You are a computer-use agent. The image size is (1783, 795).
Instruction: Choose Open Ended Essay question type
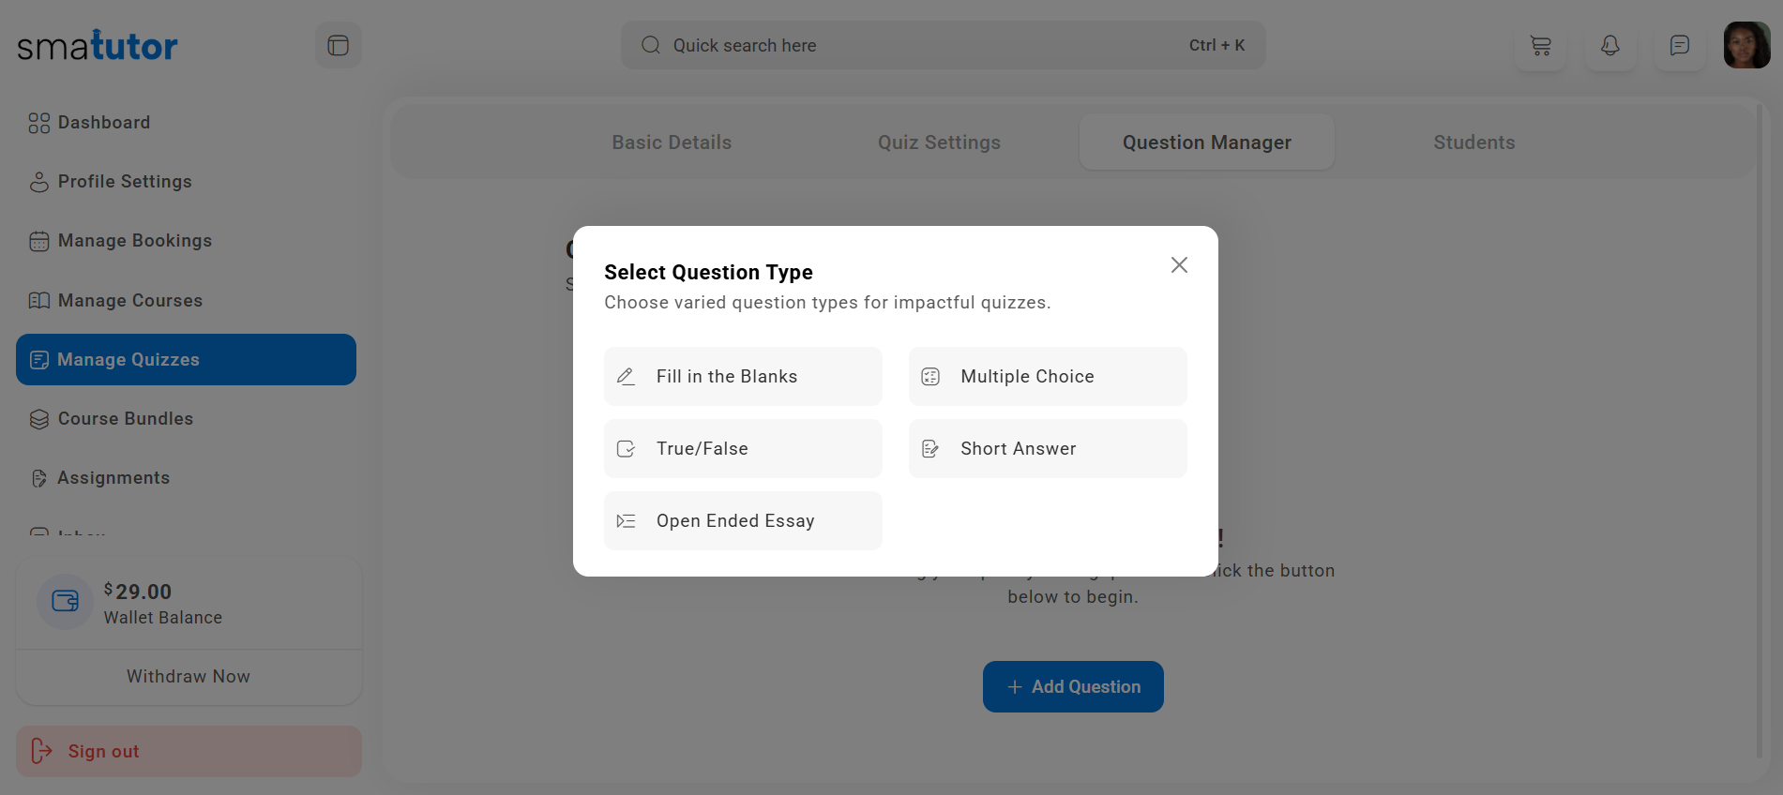[x=743, y=521]
